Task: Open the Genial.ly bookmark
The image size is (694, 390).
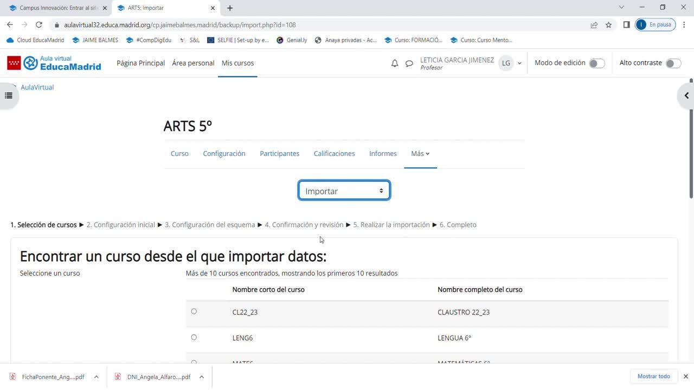Action: (292, 40)
